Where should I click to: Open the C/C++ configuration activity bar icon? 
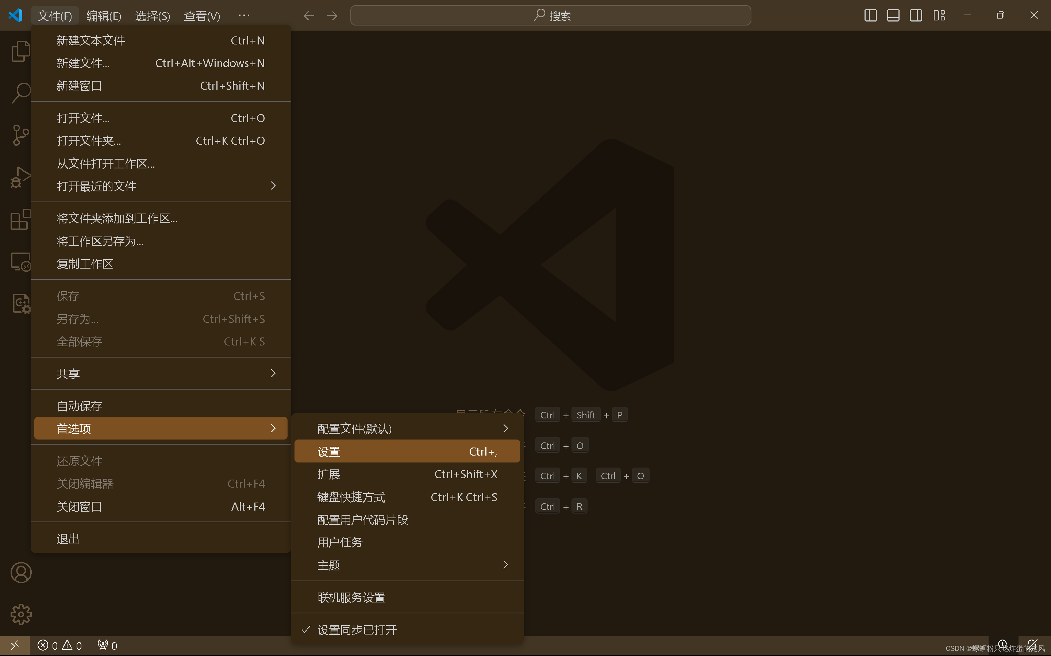click(x=21, y=303)
